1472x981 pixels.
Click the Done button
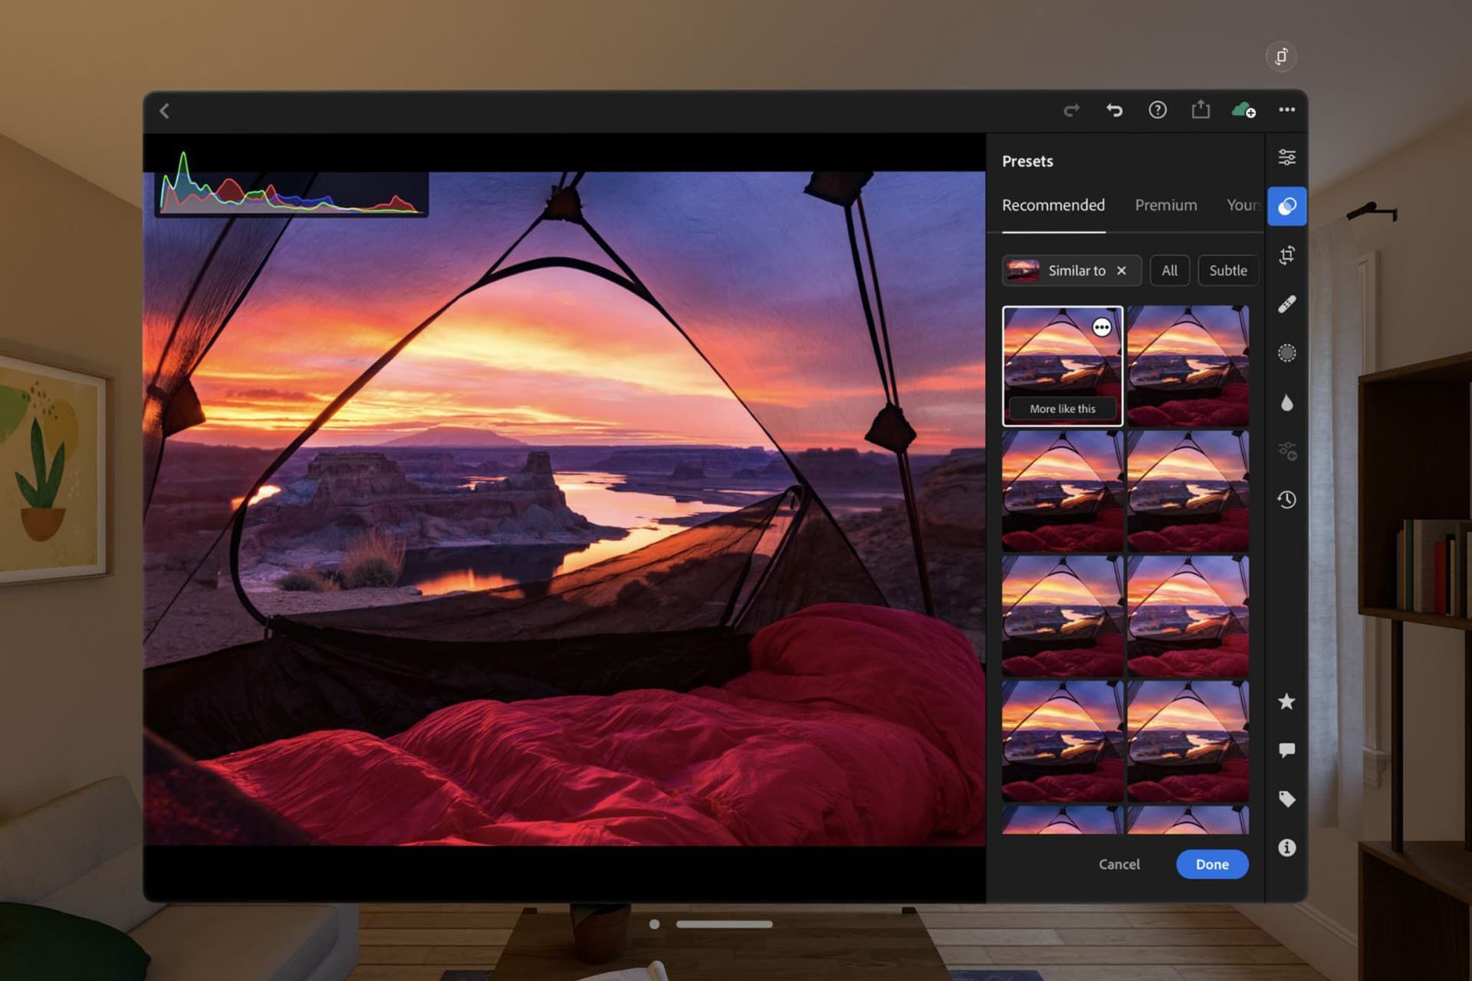[1211, 865]
